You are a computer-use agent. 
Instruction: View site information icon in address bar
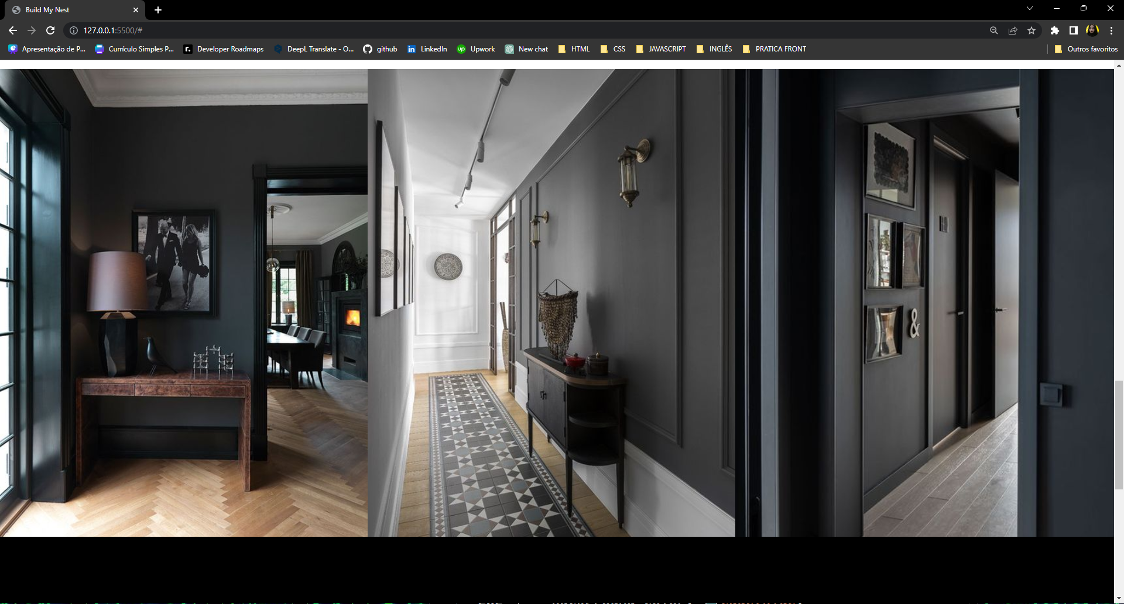74,30
